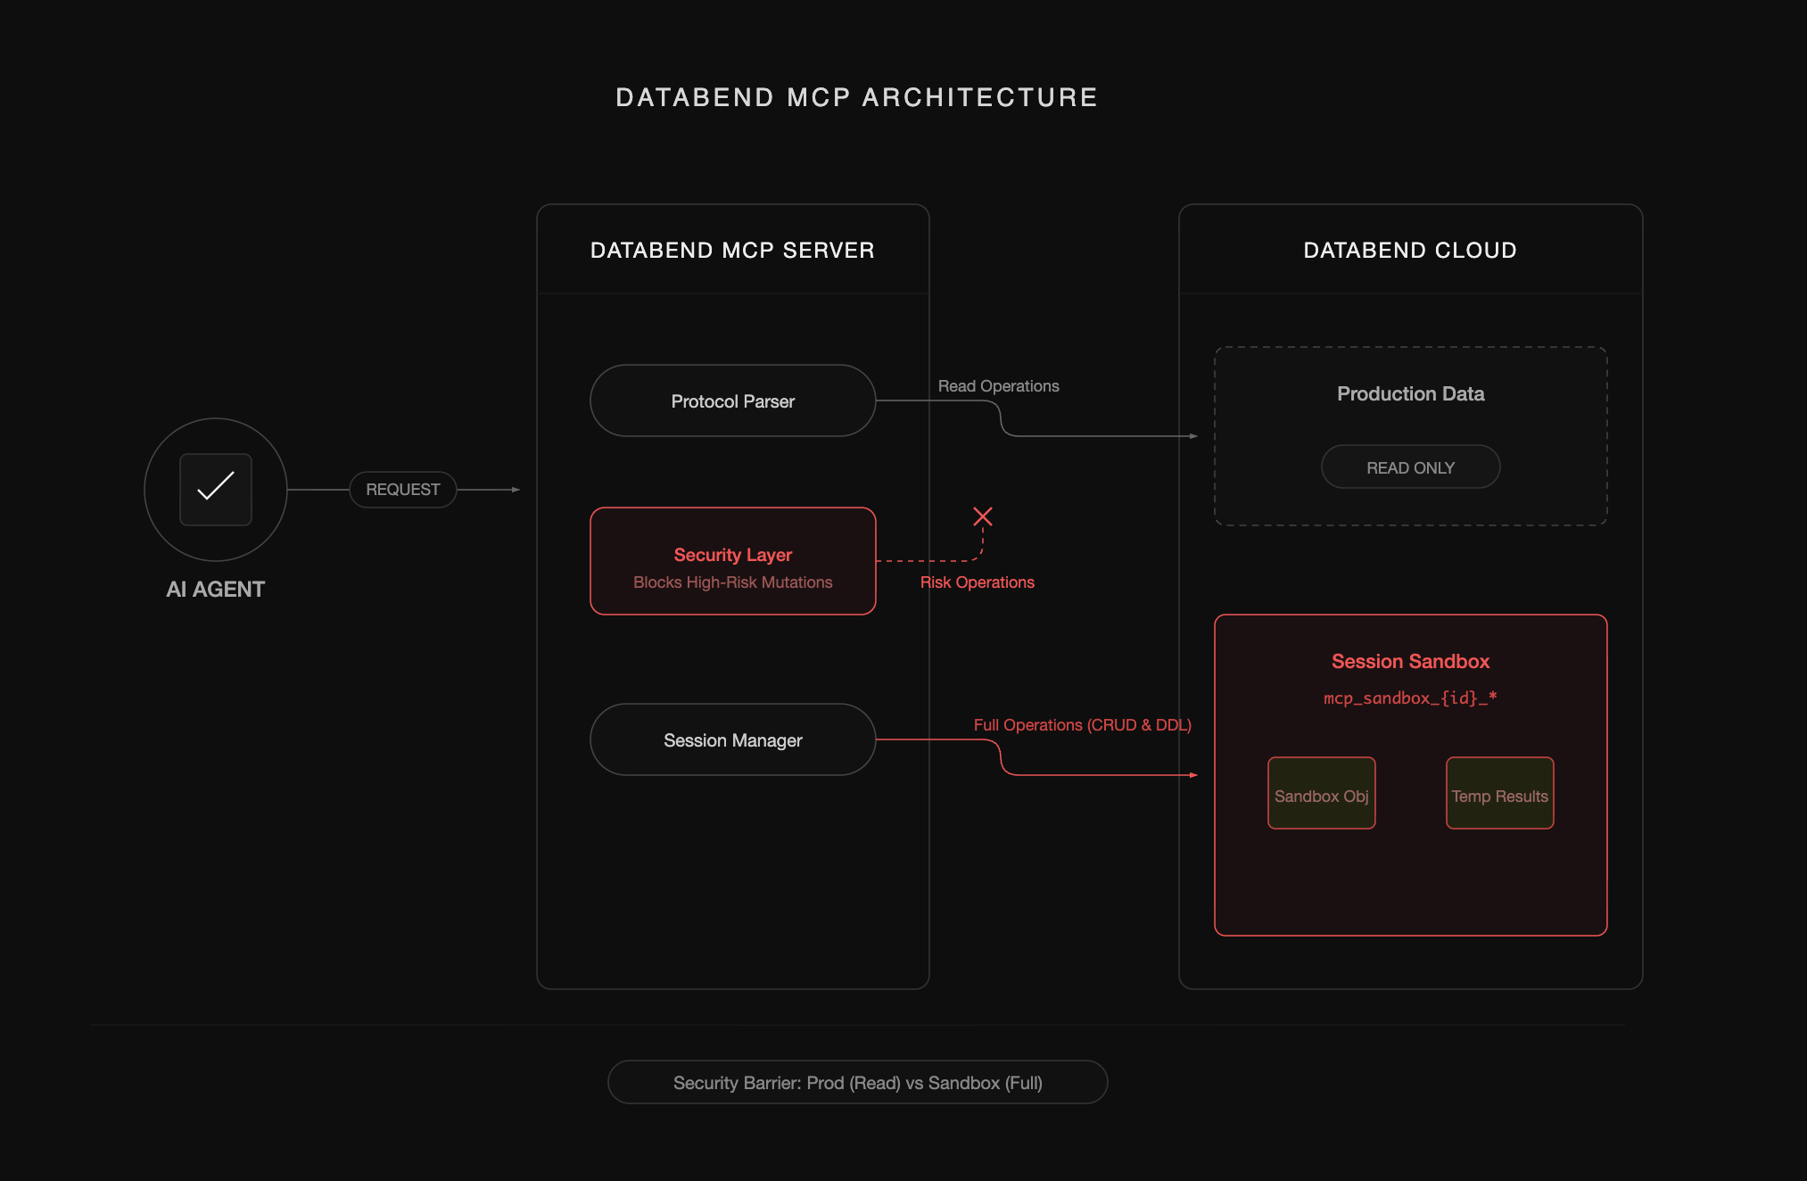Select the Session Manager node
This screenshot has height=1181, width=1807.
[732, 739]
